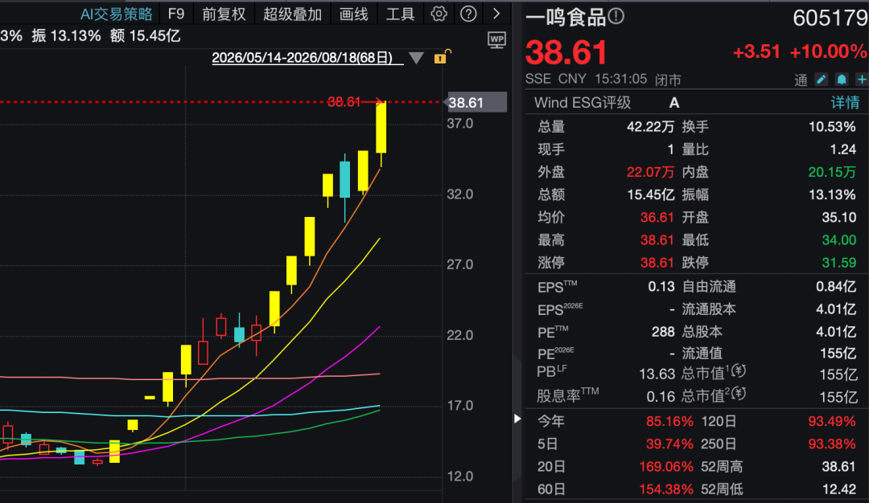Click the PE TTM value 288

click(663, 332)
